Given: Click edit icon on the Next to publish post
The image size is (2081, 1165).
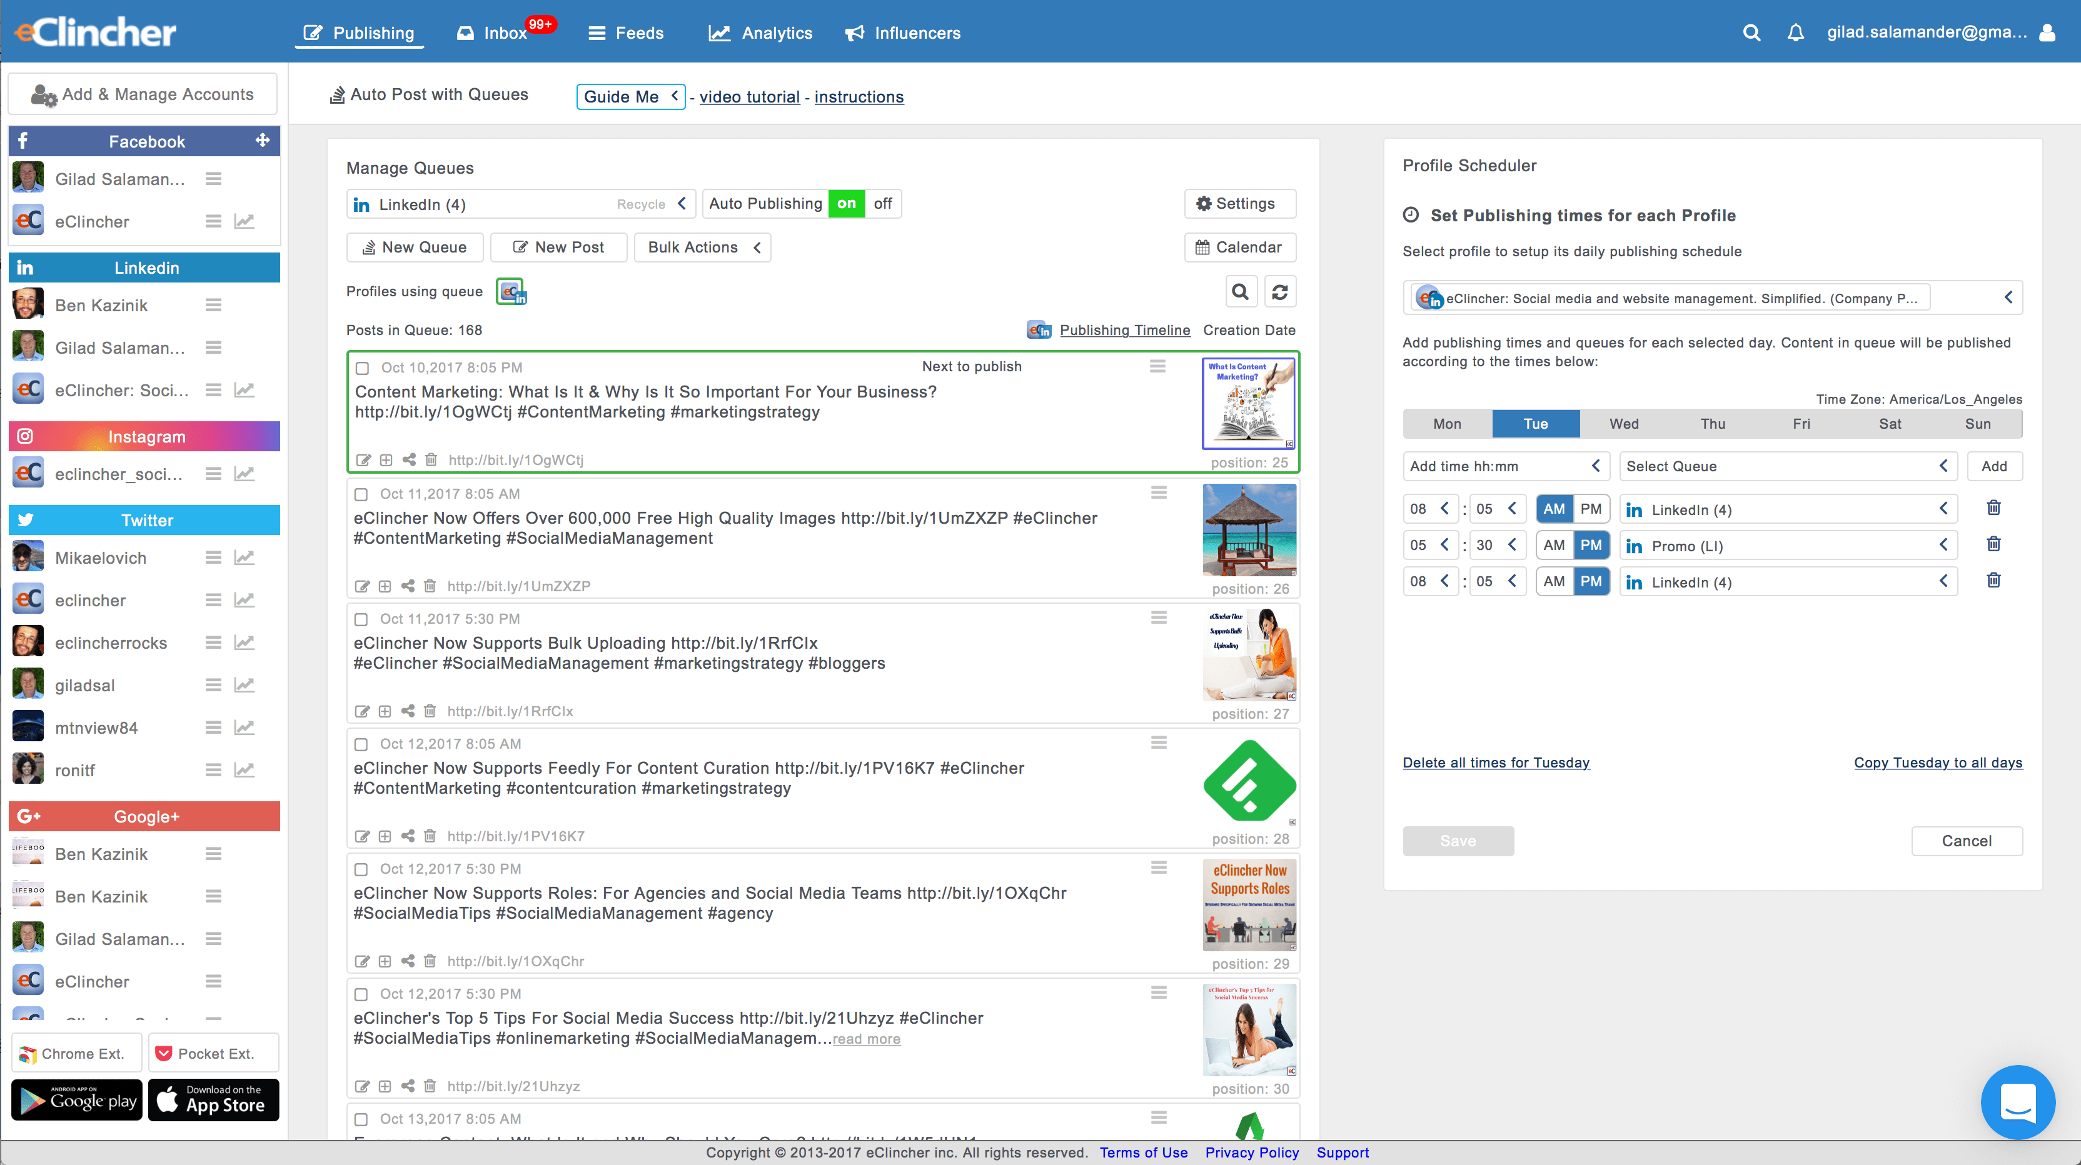Looking at the screenshot, I should click(363, 459).
